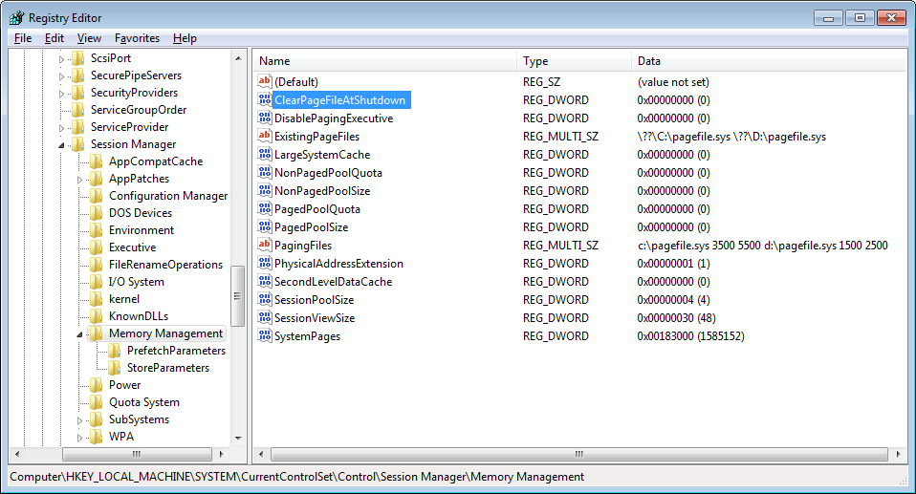Click the SessionPoolSize value icon
The image size is (916, 494).
click(x=265, y=300)
